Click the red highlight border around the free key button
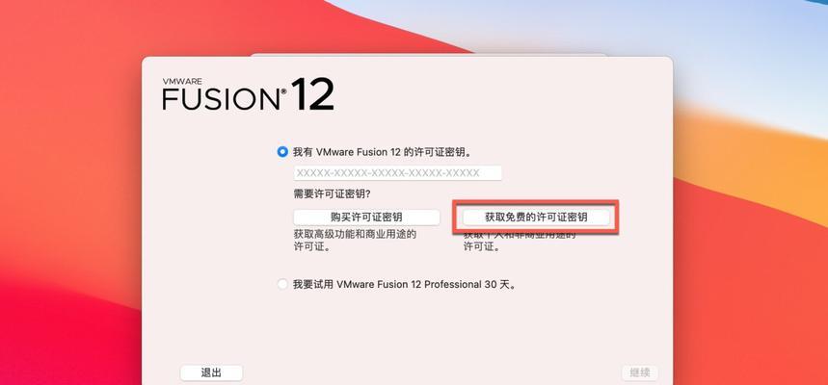 point(536,202)
